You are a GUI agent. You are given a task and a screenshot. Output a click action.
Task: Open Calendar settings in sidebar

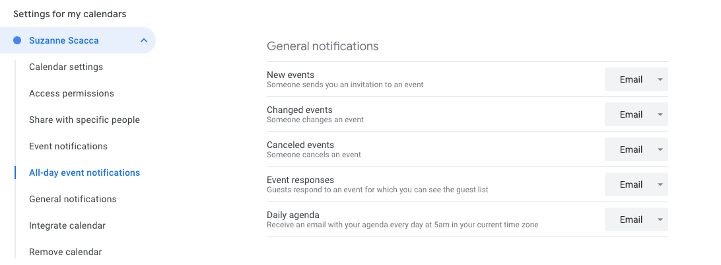[66, 67]
